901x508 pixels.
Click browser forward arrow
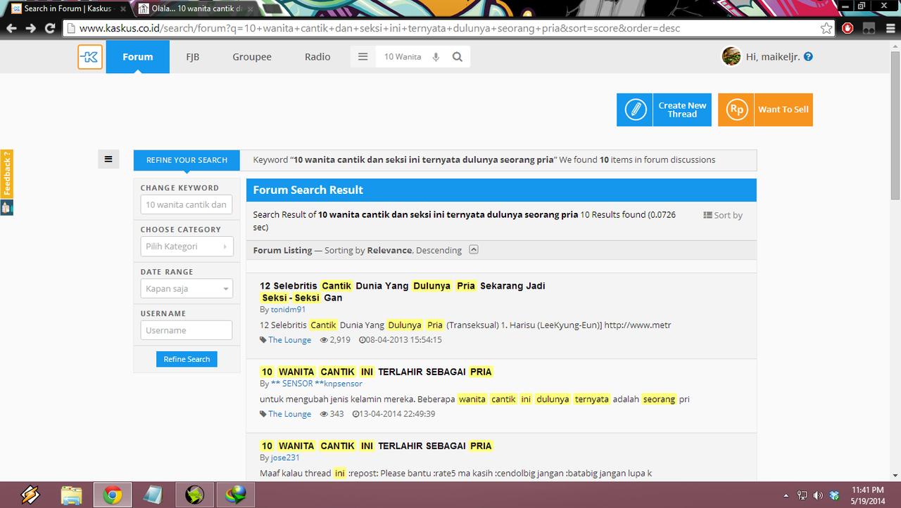coord(30,28)
